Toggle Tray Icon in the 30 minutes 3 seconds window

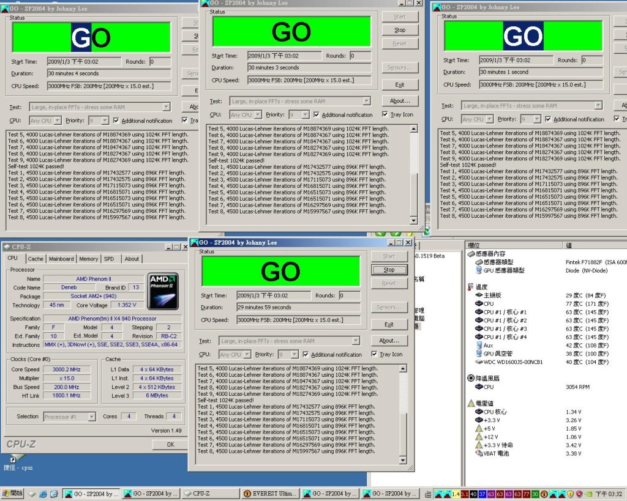(x=385, y=114)
